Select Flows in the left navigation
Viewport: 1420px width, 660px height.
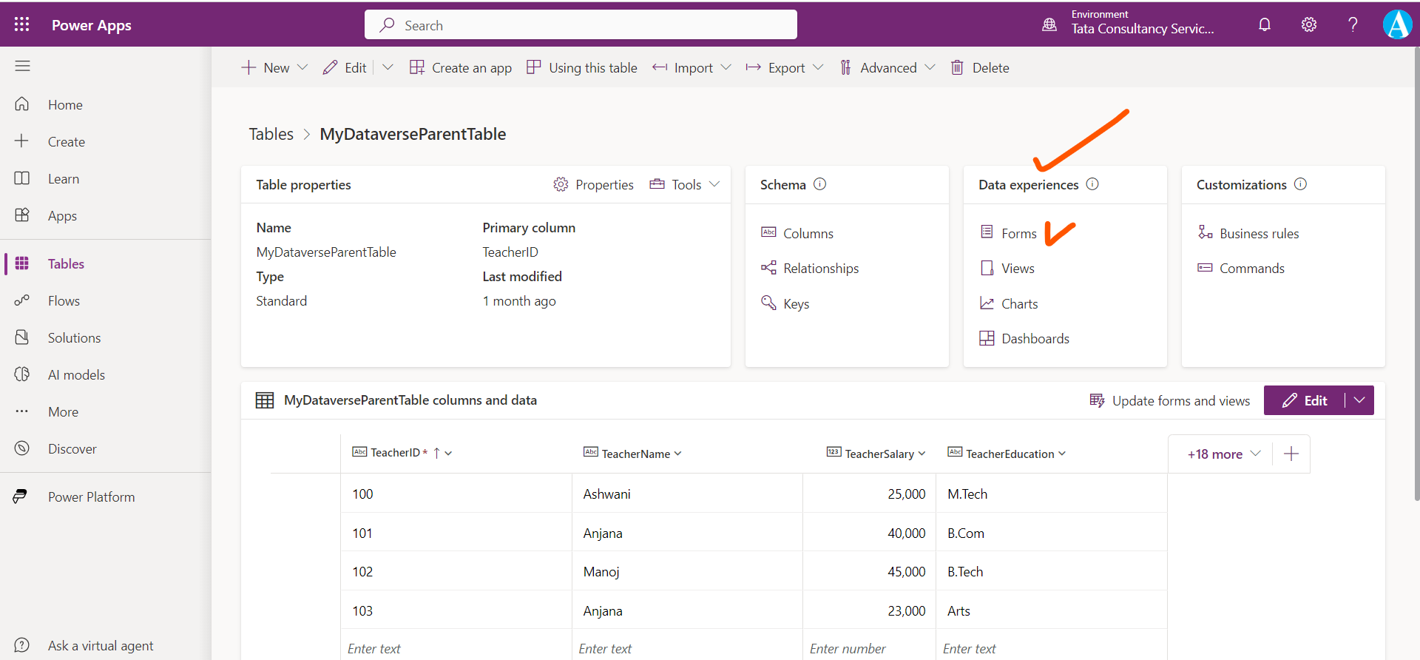[64, 300]
